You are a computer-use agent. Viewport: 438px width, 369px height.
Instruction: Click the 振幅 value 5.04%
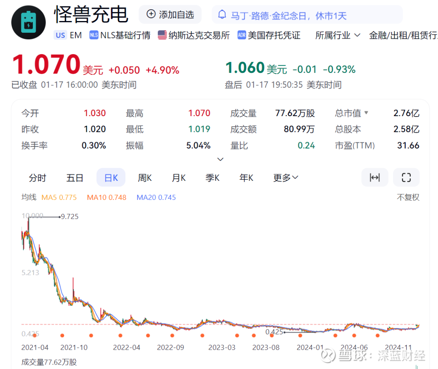click(x=198, y=145)
